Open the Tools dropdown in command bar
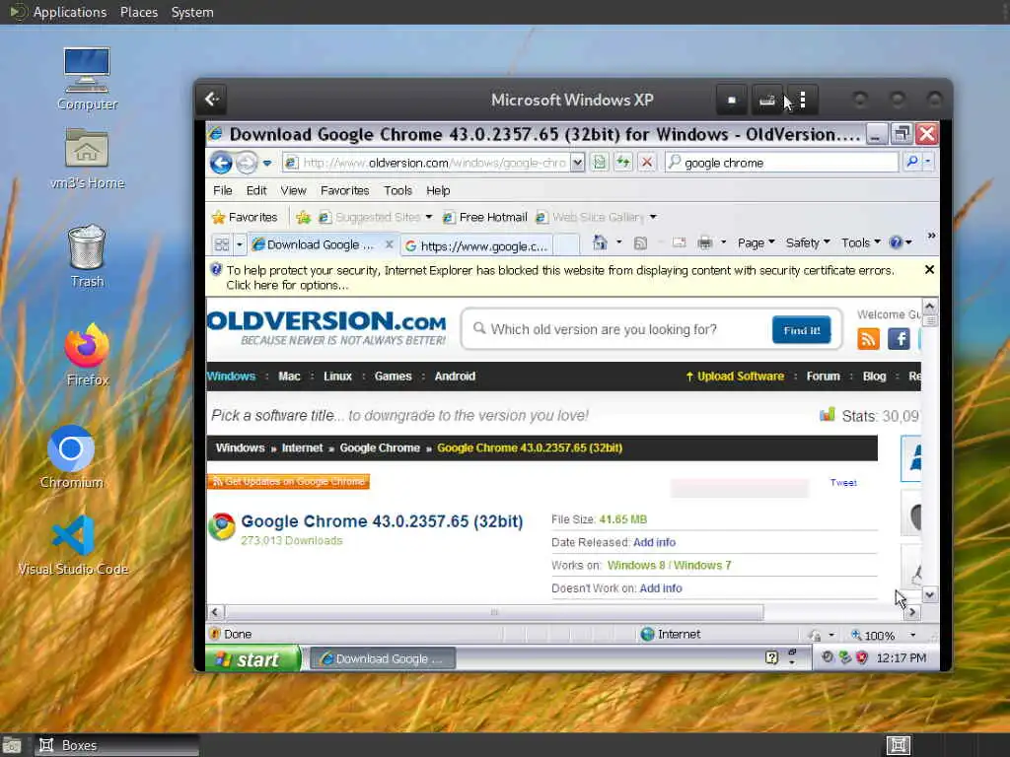Viewport: 1010px width, 757px height. [x=860, y=242]
